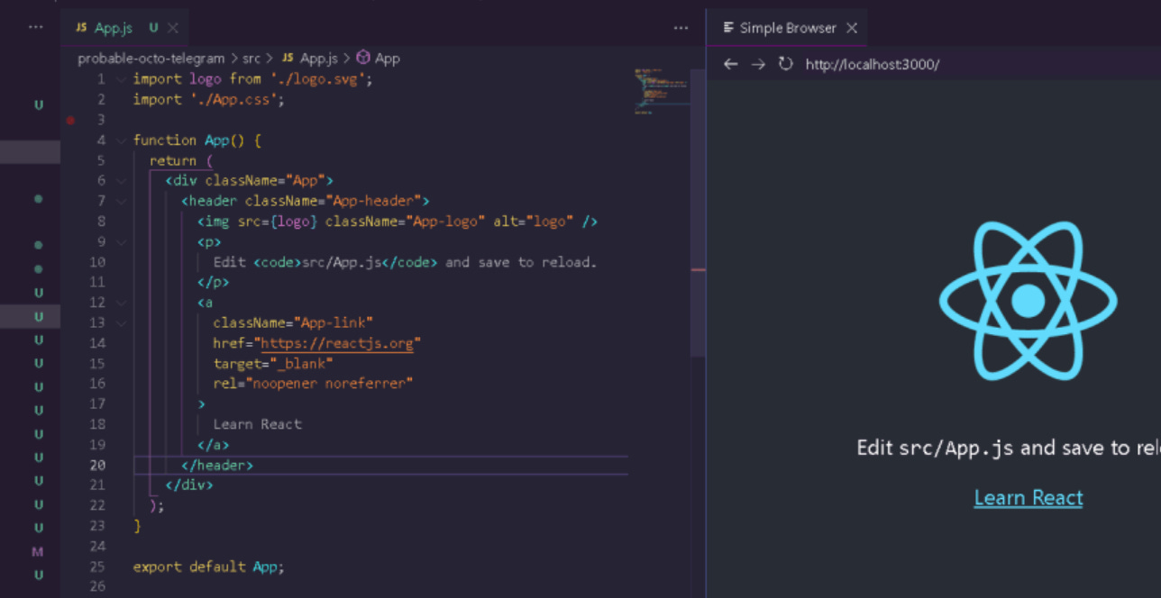Click the rel="noopener noreferrer" attribute
This screenshot has width=1161, height=598.
313,384
